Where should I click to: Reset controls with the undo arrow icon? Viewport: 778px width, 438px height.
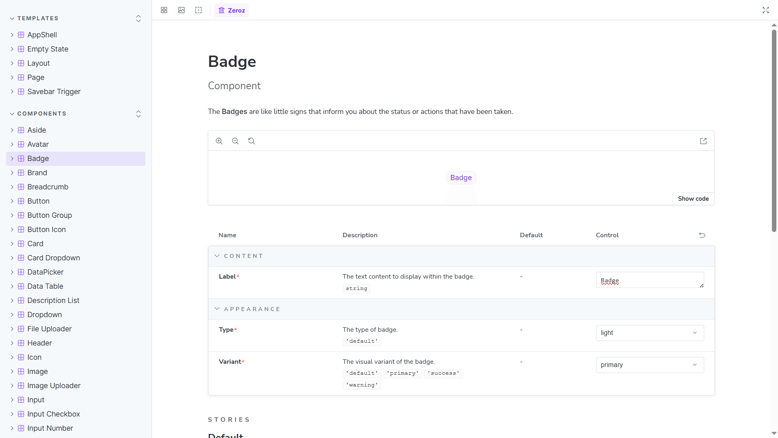(x=702, y=235)
